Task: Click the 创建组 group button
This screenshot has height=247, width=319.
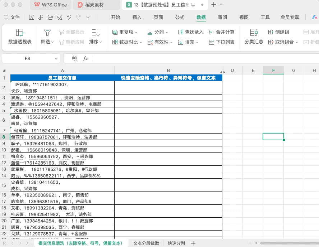Action: 278,32
